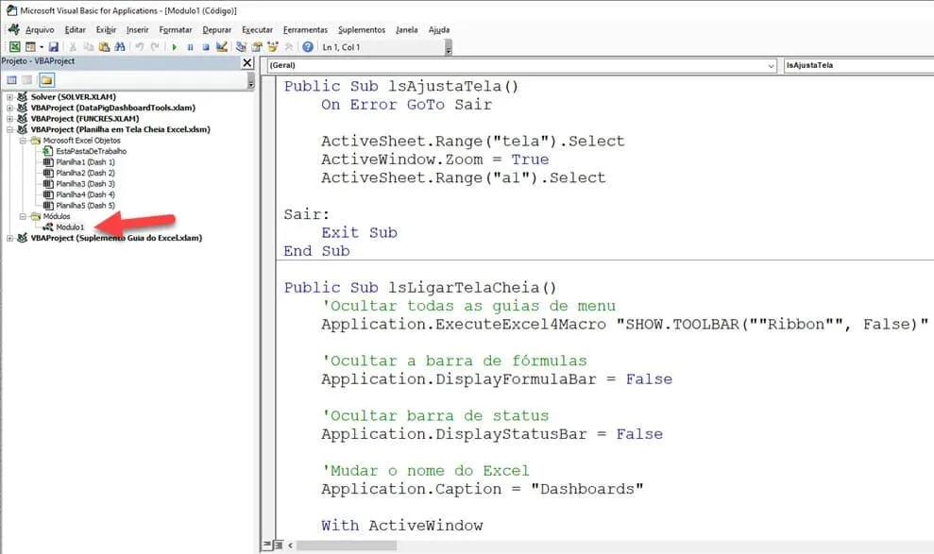Save the project with the floppy disk icon

pyautogui.click(x=54, y=47)
